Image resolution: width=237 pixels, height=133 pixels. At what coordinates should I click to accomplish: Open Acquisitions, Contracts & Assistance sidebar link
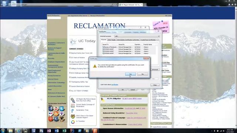tap(56, 44)
